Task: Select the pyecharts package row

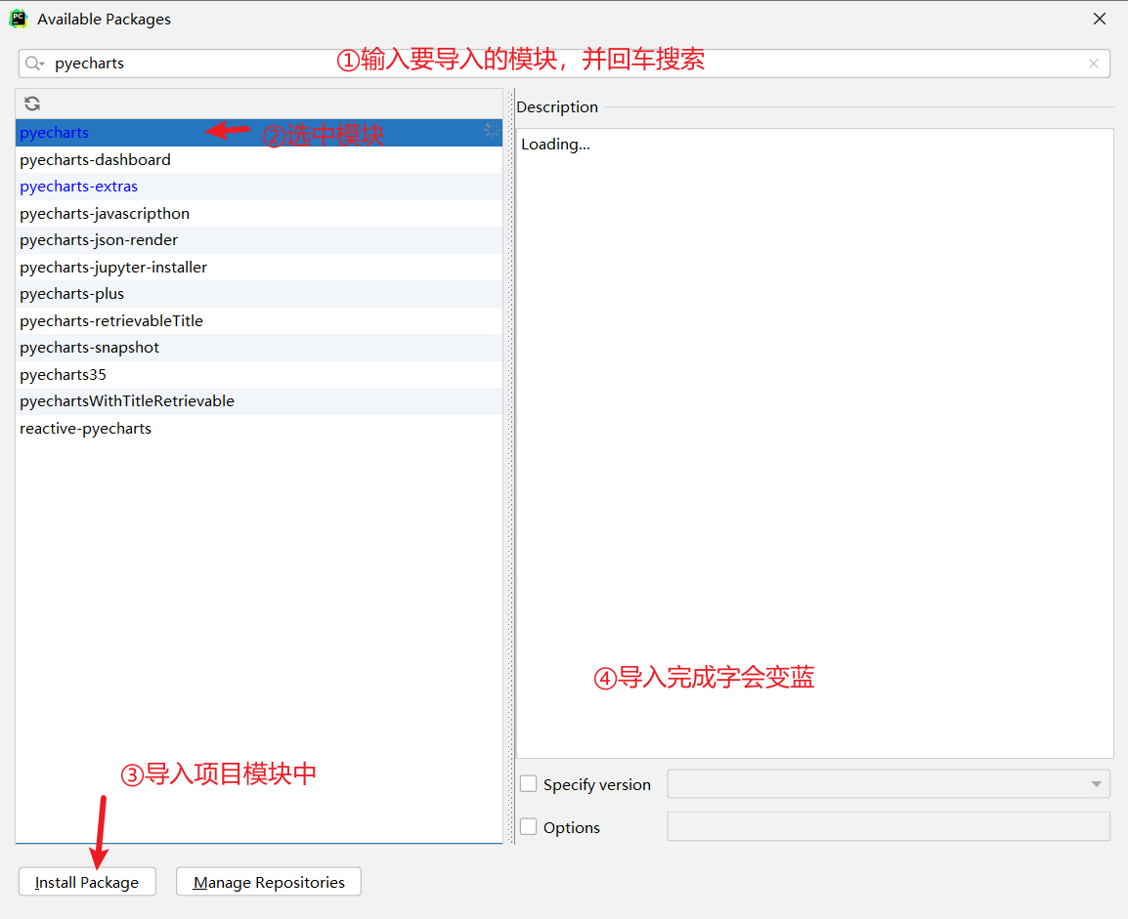Action: click(259, 133)
